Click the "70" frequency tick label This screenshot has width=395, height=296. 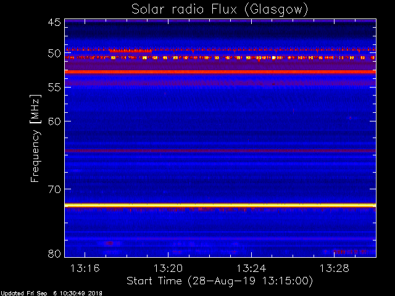pyautogui.click(x=54, y=189)
